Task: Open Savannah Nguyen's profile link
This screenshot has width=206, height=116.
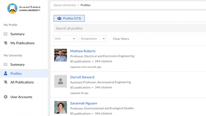Action: (84, 103)
